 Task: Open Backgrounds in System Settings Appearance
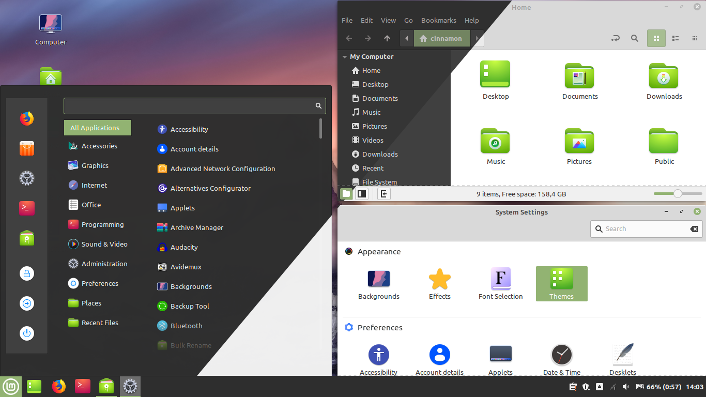click(x=379, y=284)
